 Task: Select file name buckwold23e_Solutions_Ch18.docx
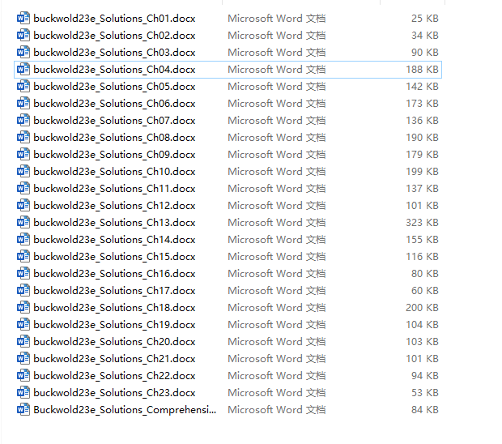pyautogui.click(x=114, y=307)
